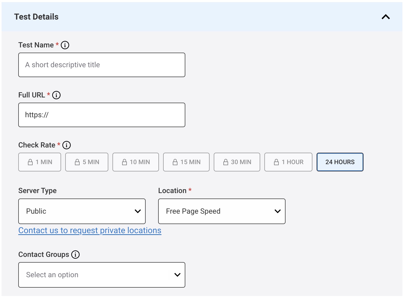The height and width of the screenshot is (297, 404).
Task: Click the lock icon on 10 MIN option
Action: [x=125, y=162]
